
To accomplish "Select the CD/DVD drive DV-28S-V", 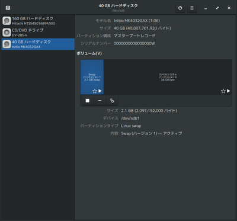I will (x=38, y=33).
